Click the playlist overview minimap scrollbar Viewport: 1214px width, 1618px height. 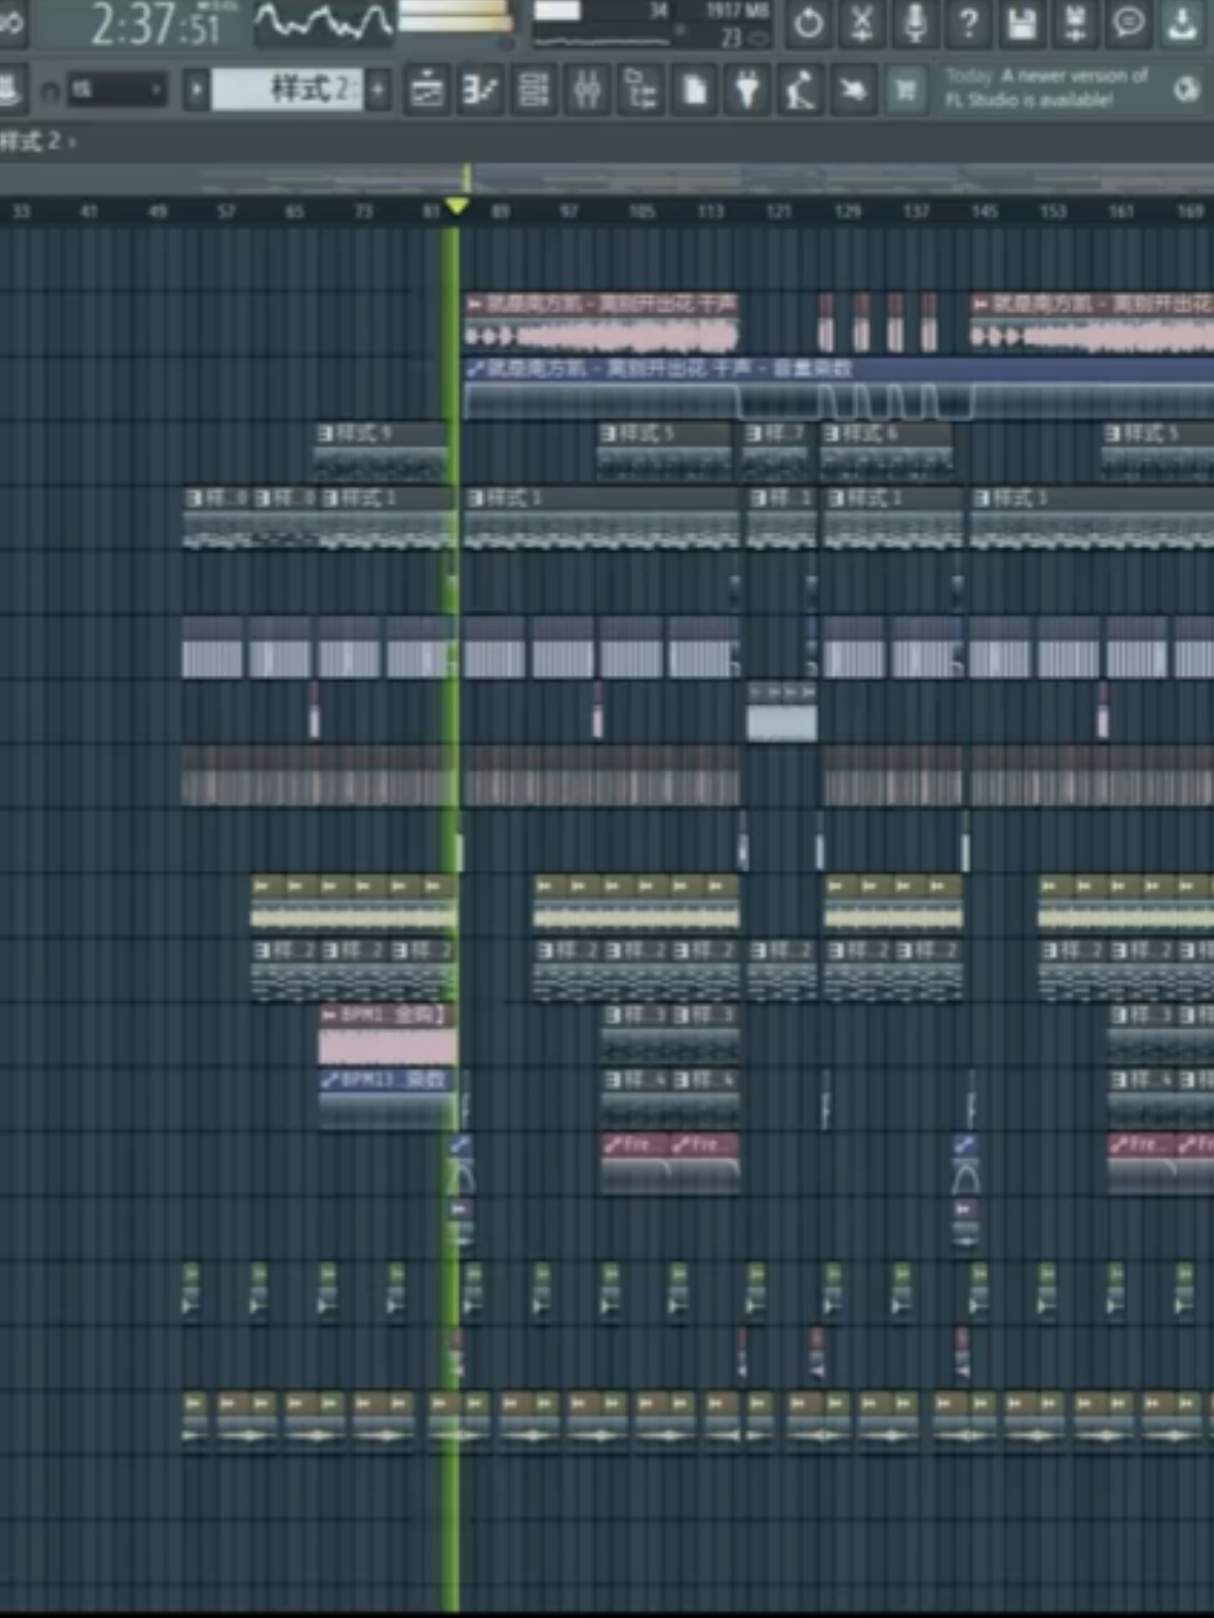pos(607,180)
